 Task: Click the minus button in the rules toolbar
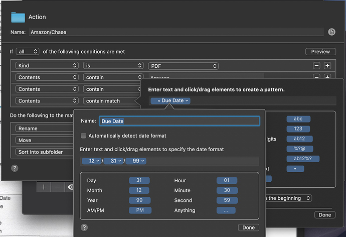click(x=58, y=187)
